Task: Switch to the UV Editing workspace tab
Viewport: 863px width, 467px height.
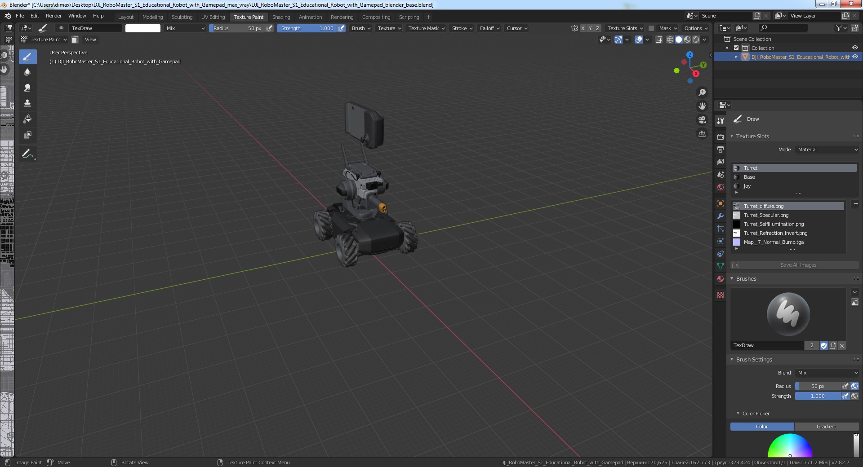Action: (213, 17)
